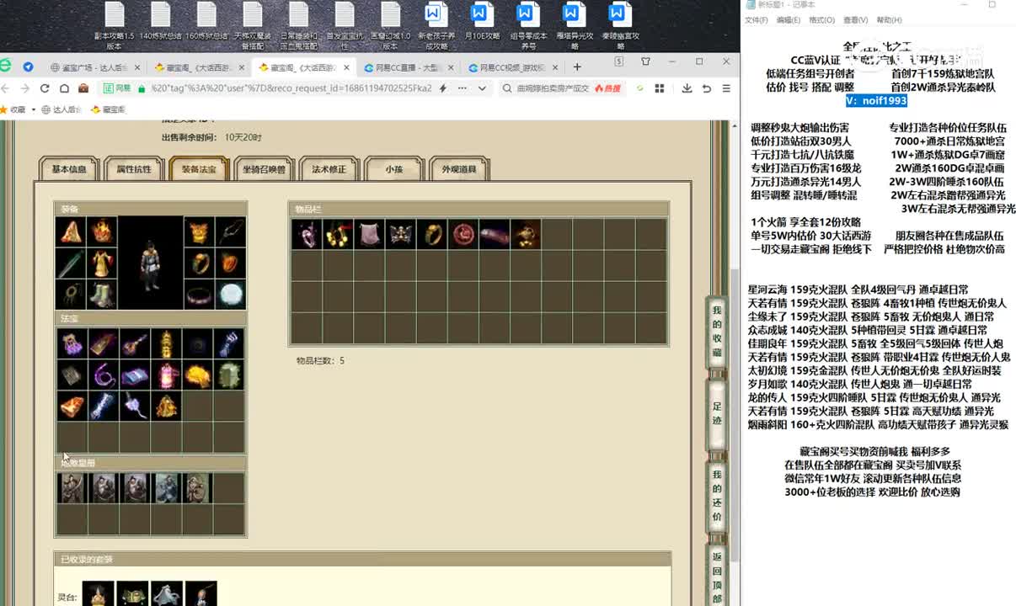Image resolution: width=1016 pixels, height=606 pixels.
Task: Open the browser hamburger main menu
Action: pyautogui.click(x=726, y=88)
